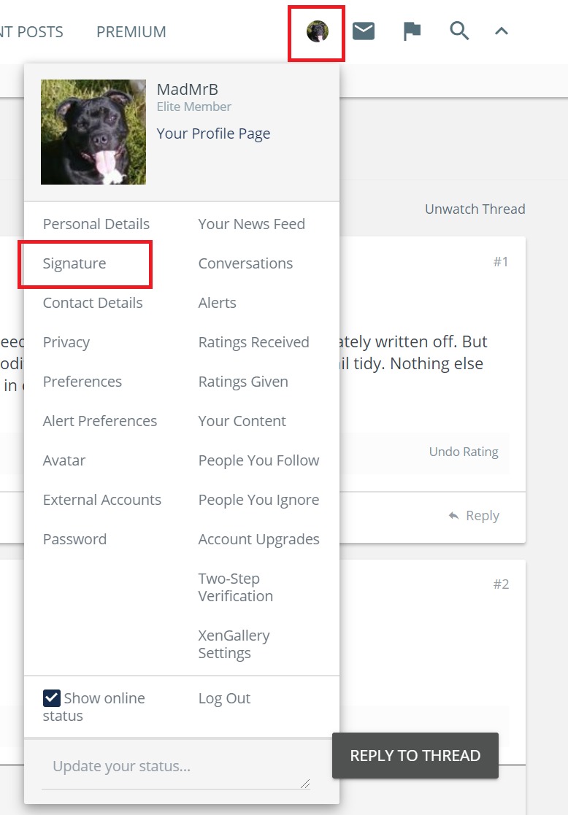The width and height of the screenshot is (568, 815).
Task: Open the envelope inbox icon
Action: (x=364, y=31)
